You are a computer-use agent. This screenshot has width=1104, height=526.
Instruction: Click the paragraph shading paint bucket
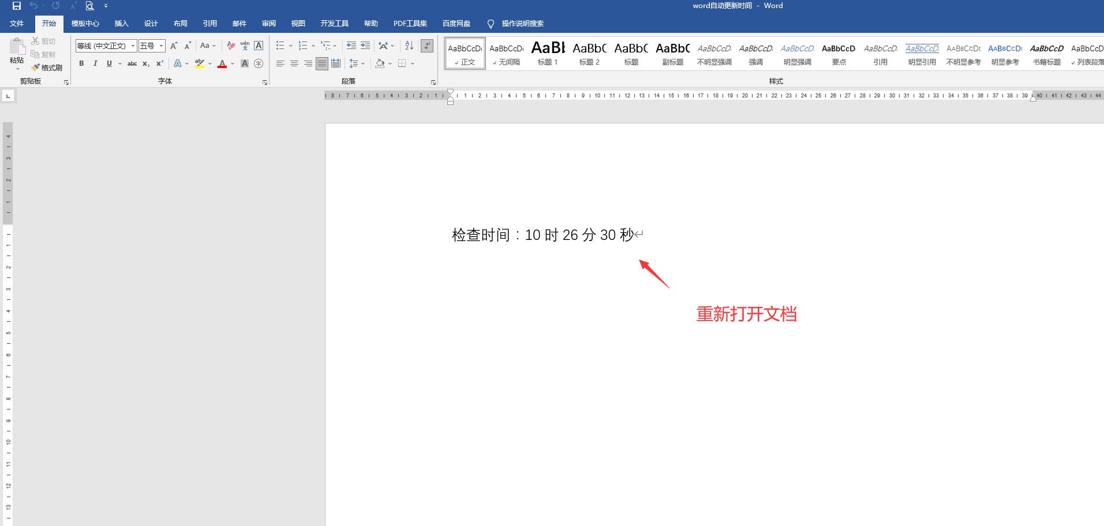pos(379,63)
